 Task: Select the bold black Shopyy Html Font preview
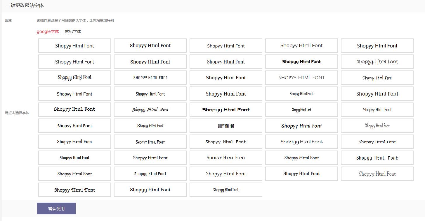point(301,61)
